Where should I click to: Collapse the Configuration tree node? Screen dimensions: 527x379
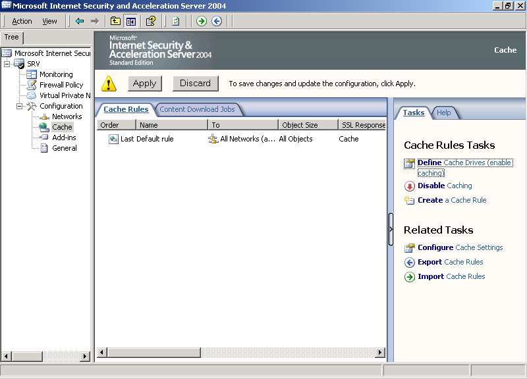(20, 106)
